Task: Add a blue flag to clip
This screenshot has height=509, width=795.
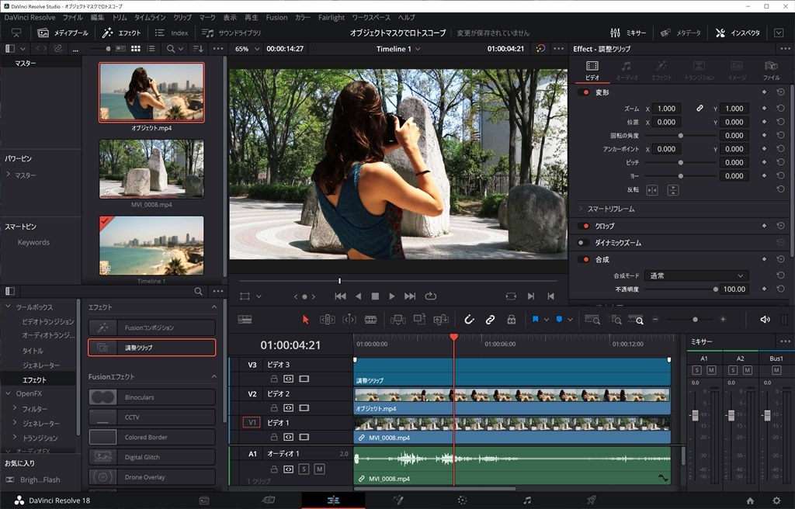Action: click(x=535, y=320)
